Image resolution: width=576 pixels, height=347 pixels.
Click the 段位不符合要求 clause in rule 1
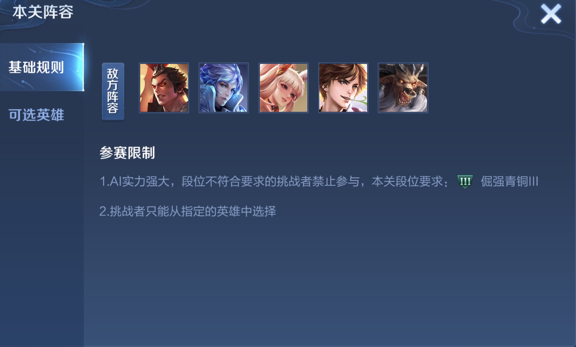pos(223,181)
